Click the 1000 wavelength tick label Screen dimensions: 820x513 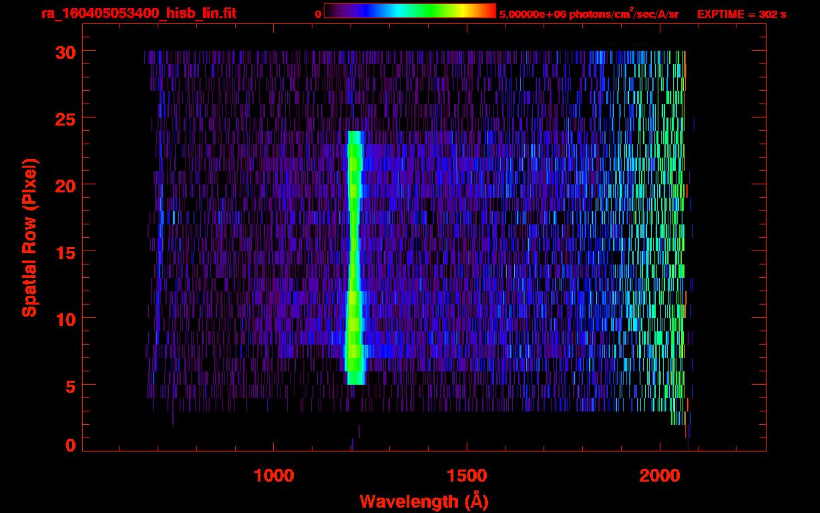pyautogui.click(x=274, y=476)
